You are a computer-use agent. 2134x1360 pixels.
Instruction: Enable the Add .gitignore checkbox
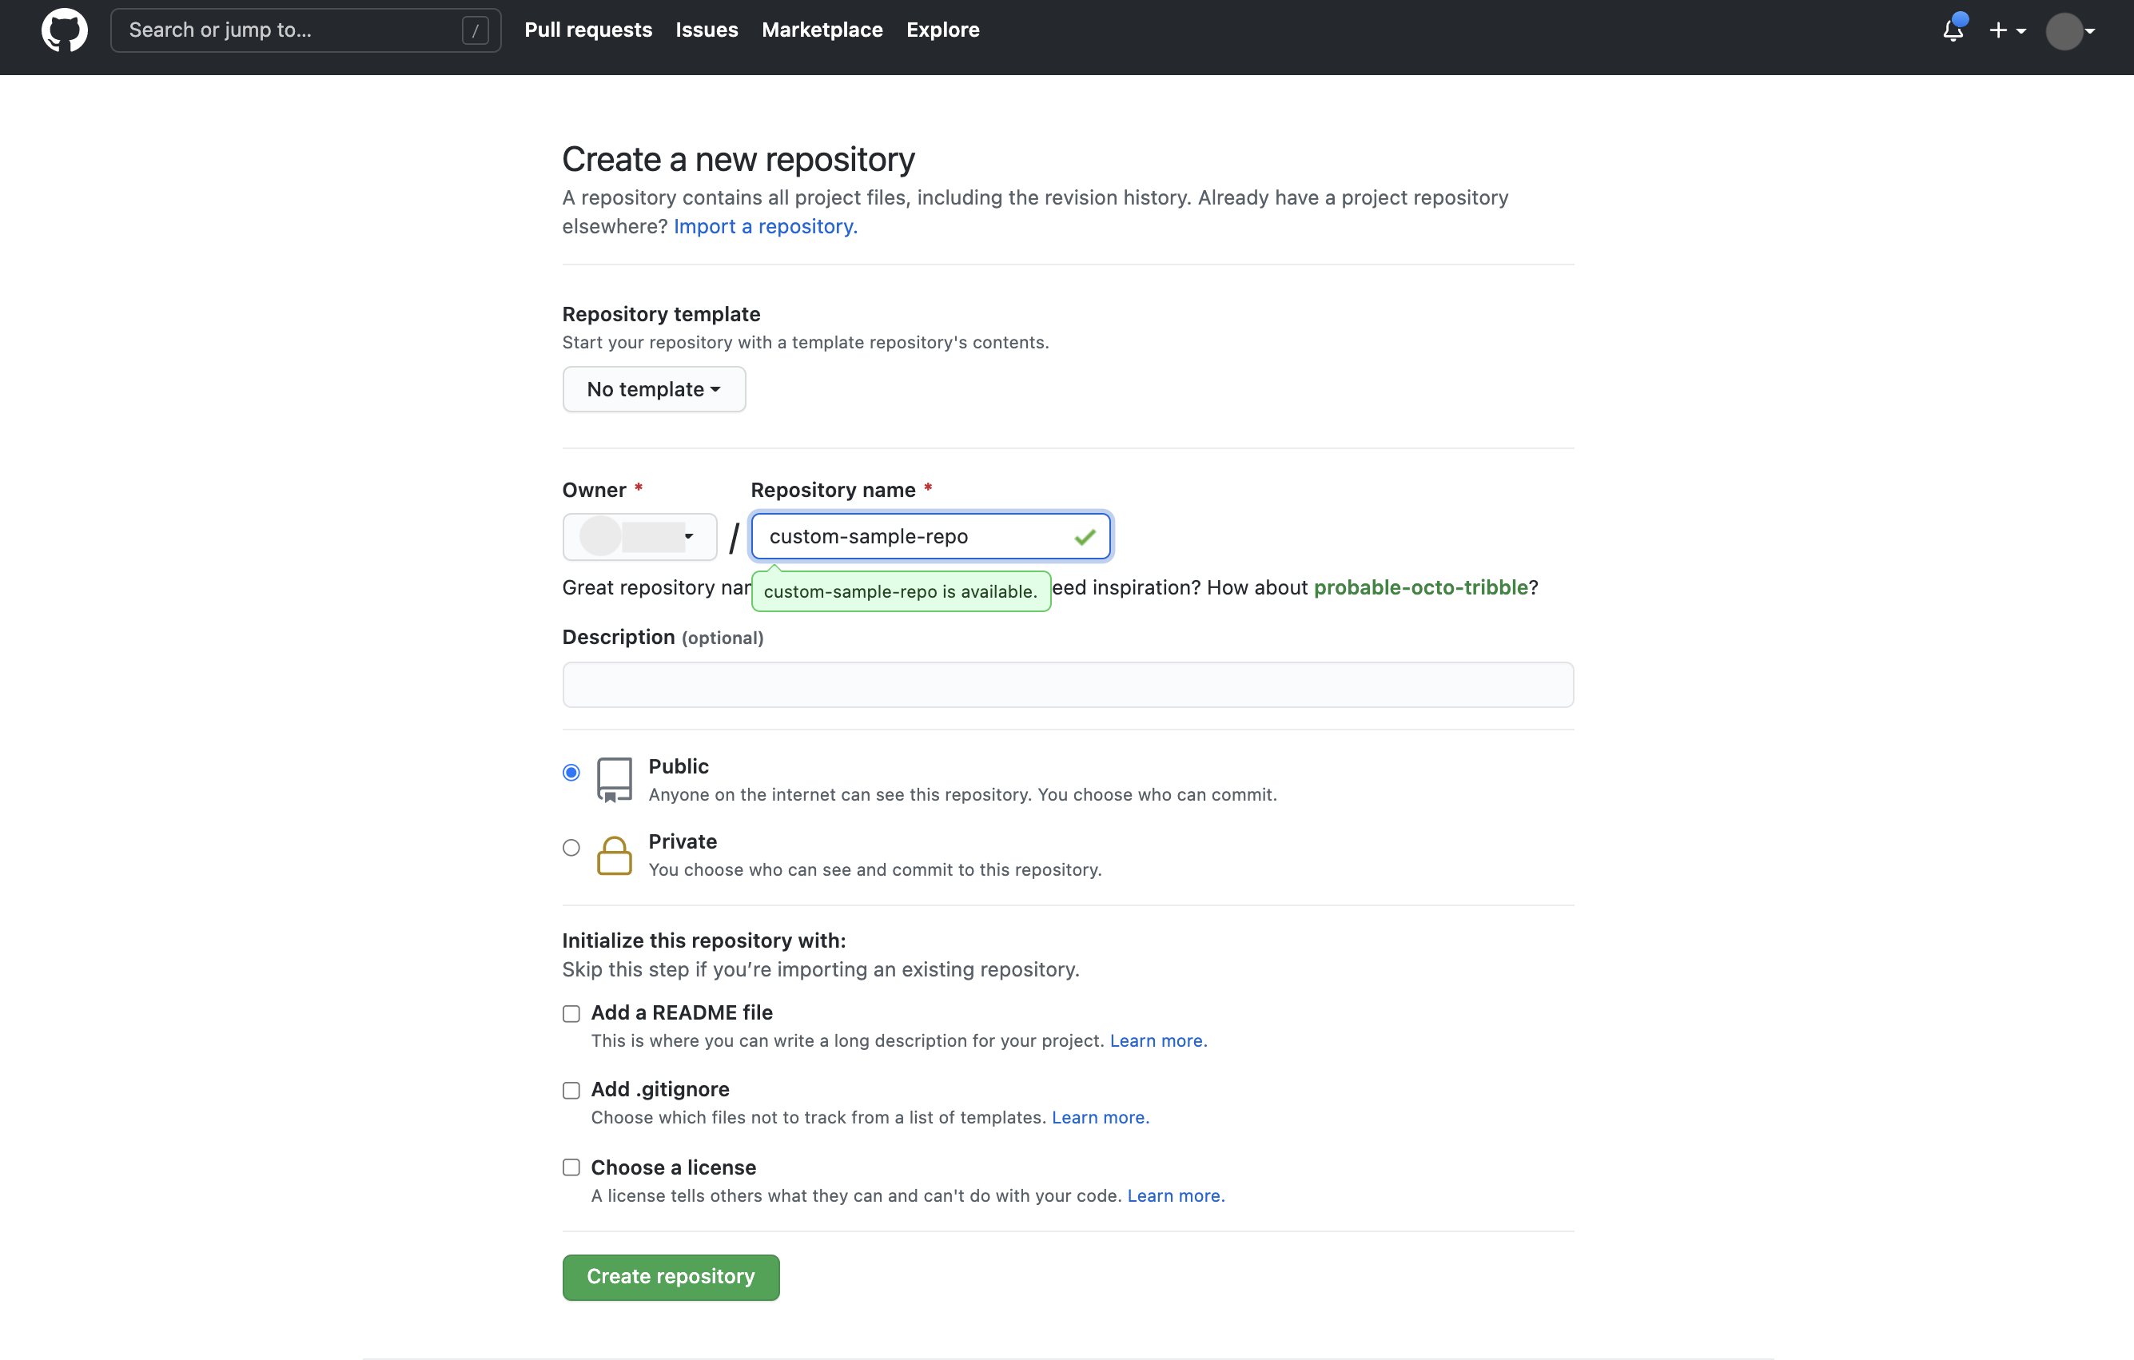tap(571, 1090)
